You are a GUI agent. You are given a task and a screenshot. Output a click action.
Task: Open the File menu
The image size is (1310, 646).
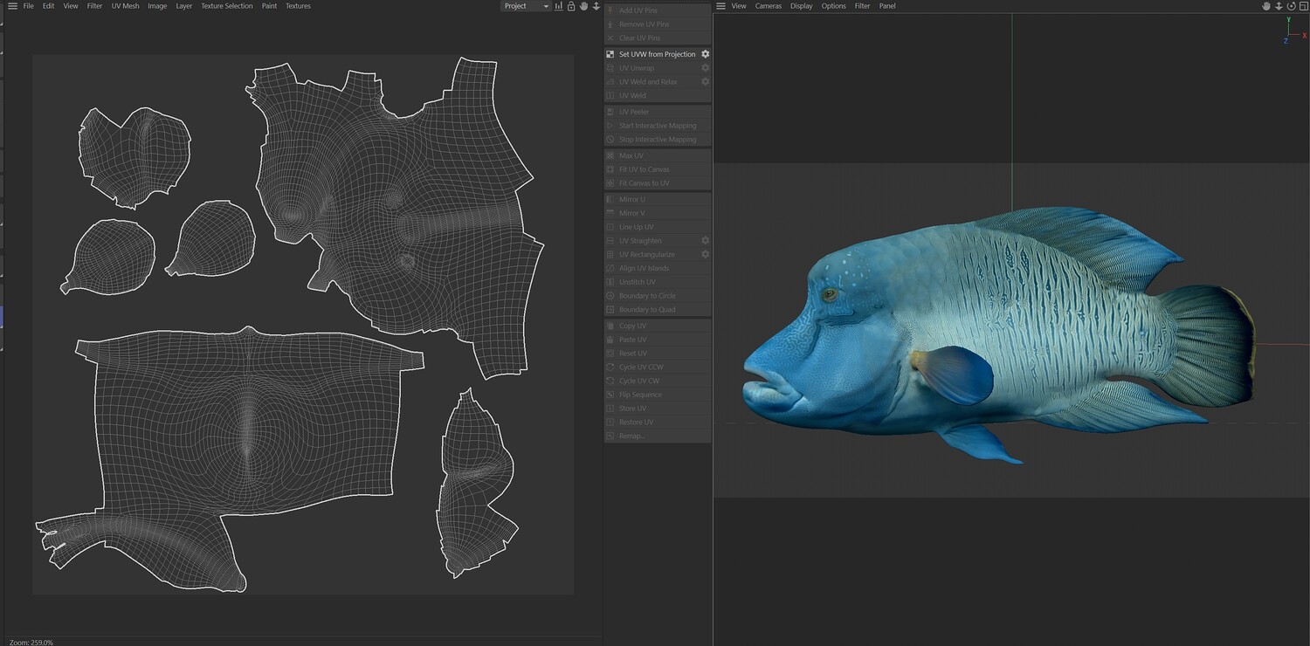29,6
